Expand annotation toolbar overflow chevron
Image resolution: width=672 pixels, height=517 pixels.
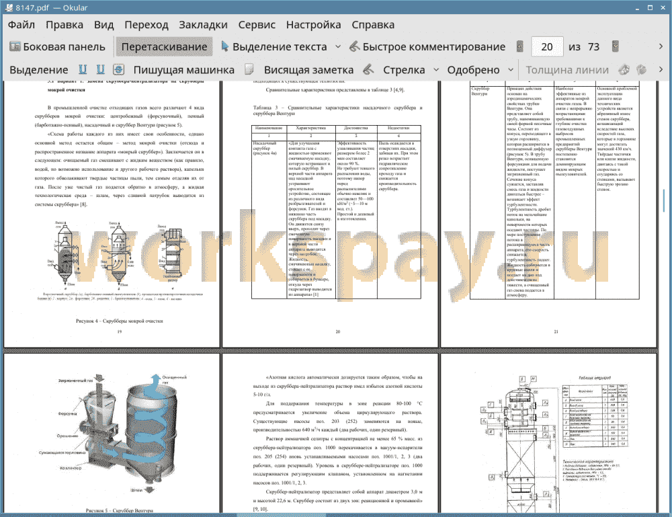point(661,69)
